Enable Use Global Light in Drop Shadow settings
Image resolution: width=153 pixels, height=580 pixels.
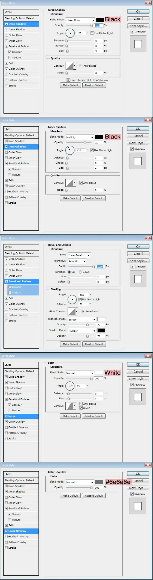click(92, 33)
